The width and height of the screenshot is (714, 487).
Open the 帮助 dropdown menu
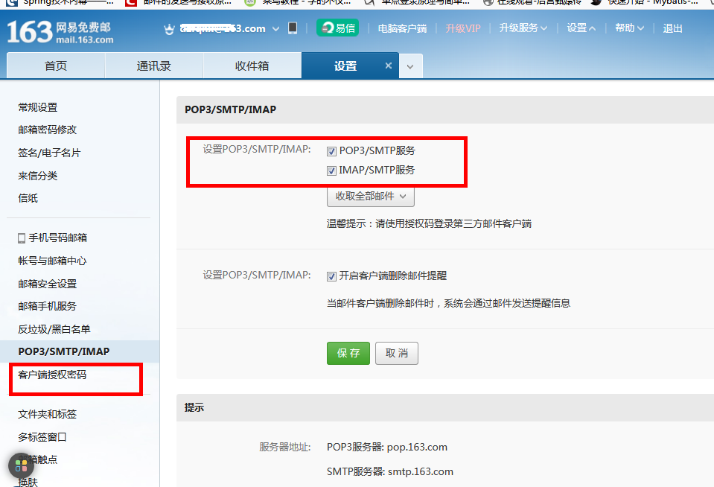[629, 28]
